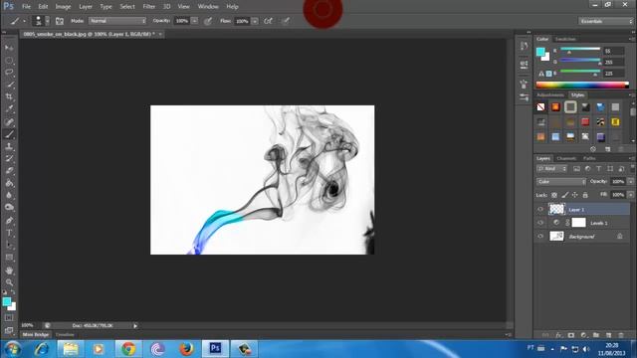Select the Pen tool
Image resolution: width=637 pixels, height=358 pixels.
pyautogui.click(x=9, y=221)
